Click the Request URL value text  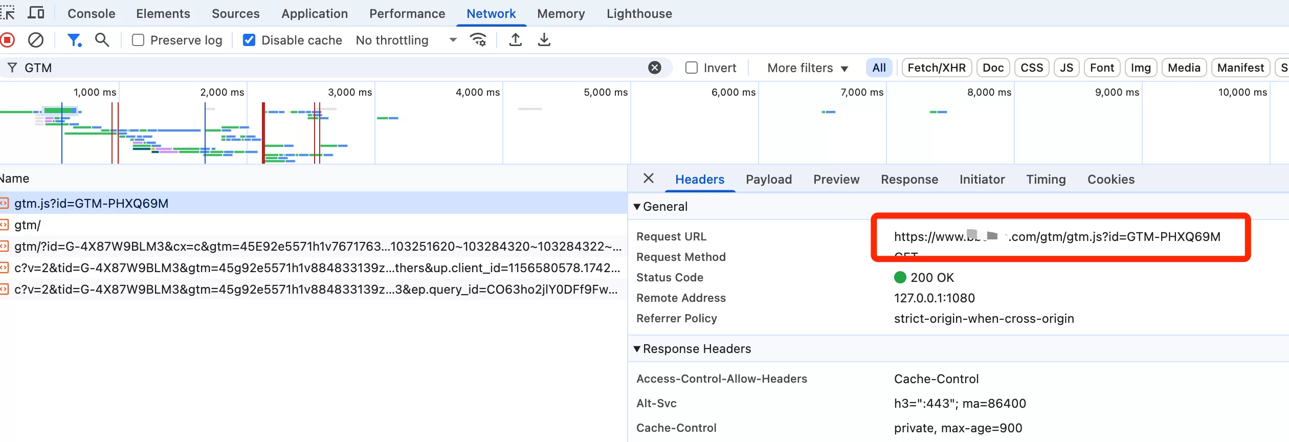click(1057, 236)
